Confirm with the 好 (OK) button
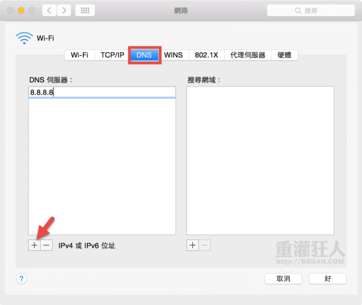Viewport: 362px width, 305px height. click(327, 279)
